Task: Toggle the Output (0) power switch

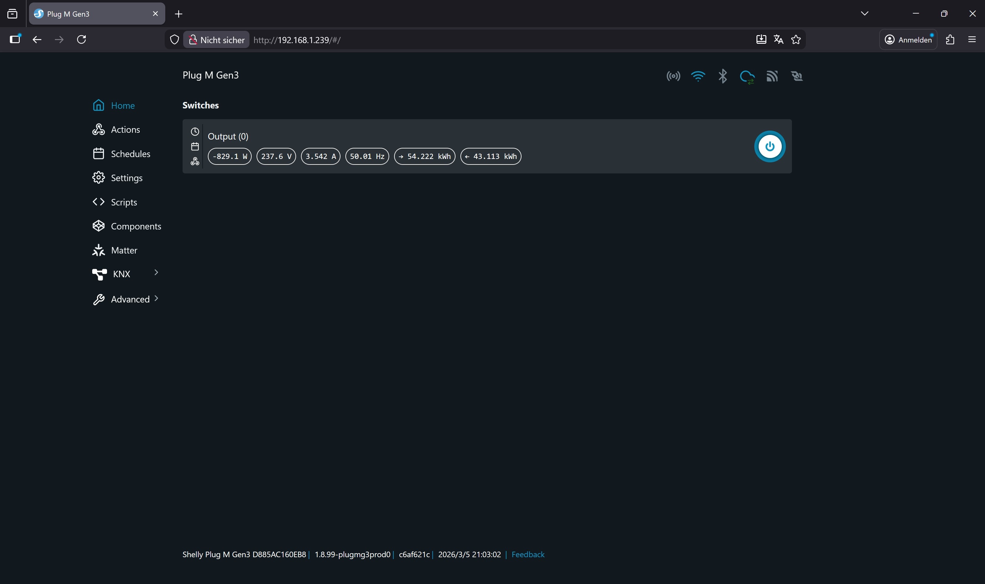Action: click(x=769, y=146)
